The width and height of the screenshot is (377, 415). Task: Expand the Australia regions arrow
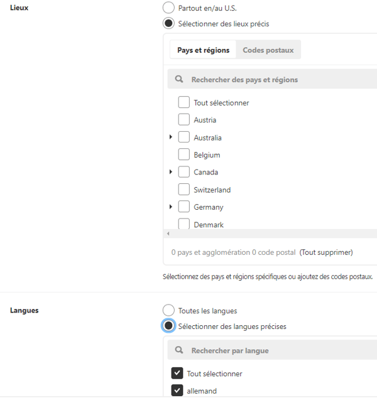[x=172, y=137]
